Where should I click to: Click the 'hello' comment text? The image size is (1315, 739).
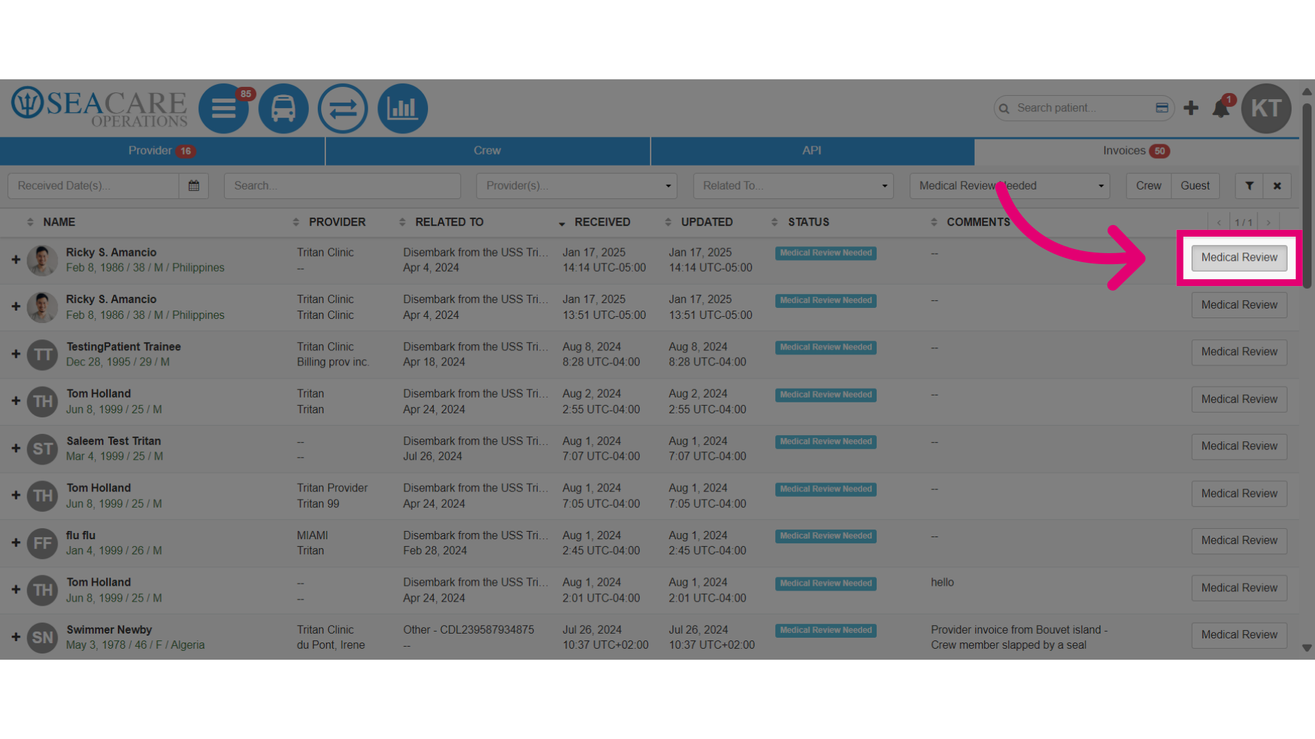click(942, 583)
